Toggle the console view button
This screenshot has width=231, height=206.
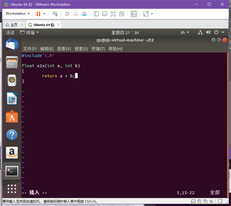(x=134, y=14)
